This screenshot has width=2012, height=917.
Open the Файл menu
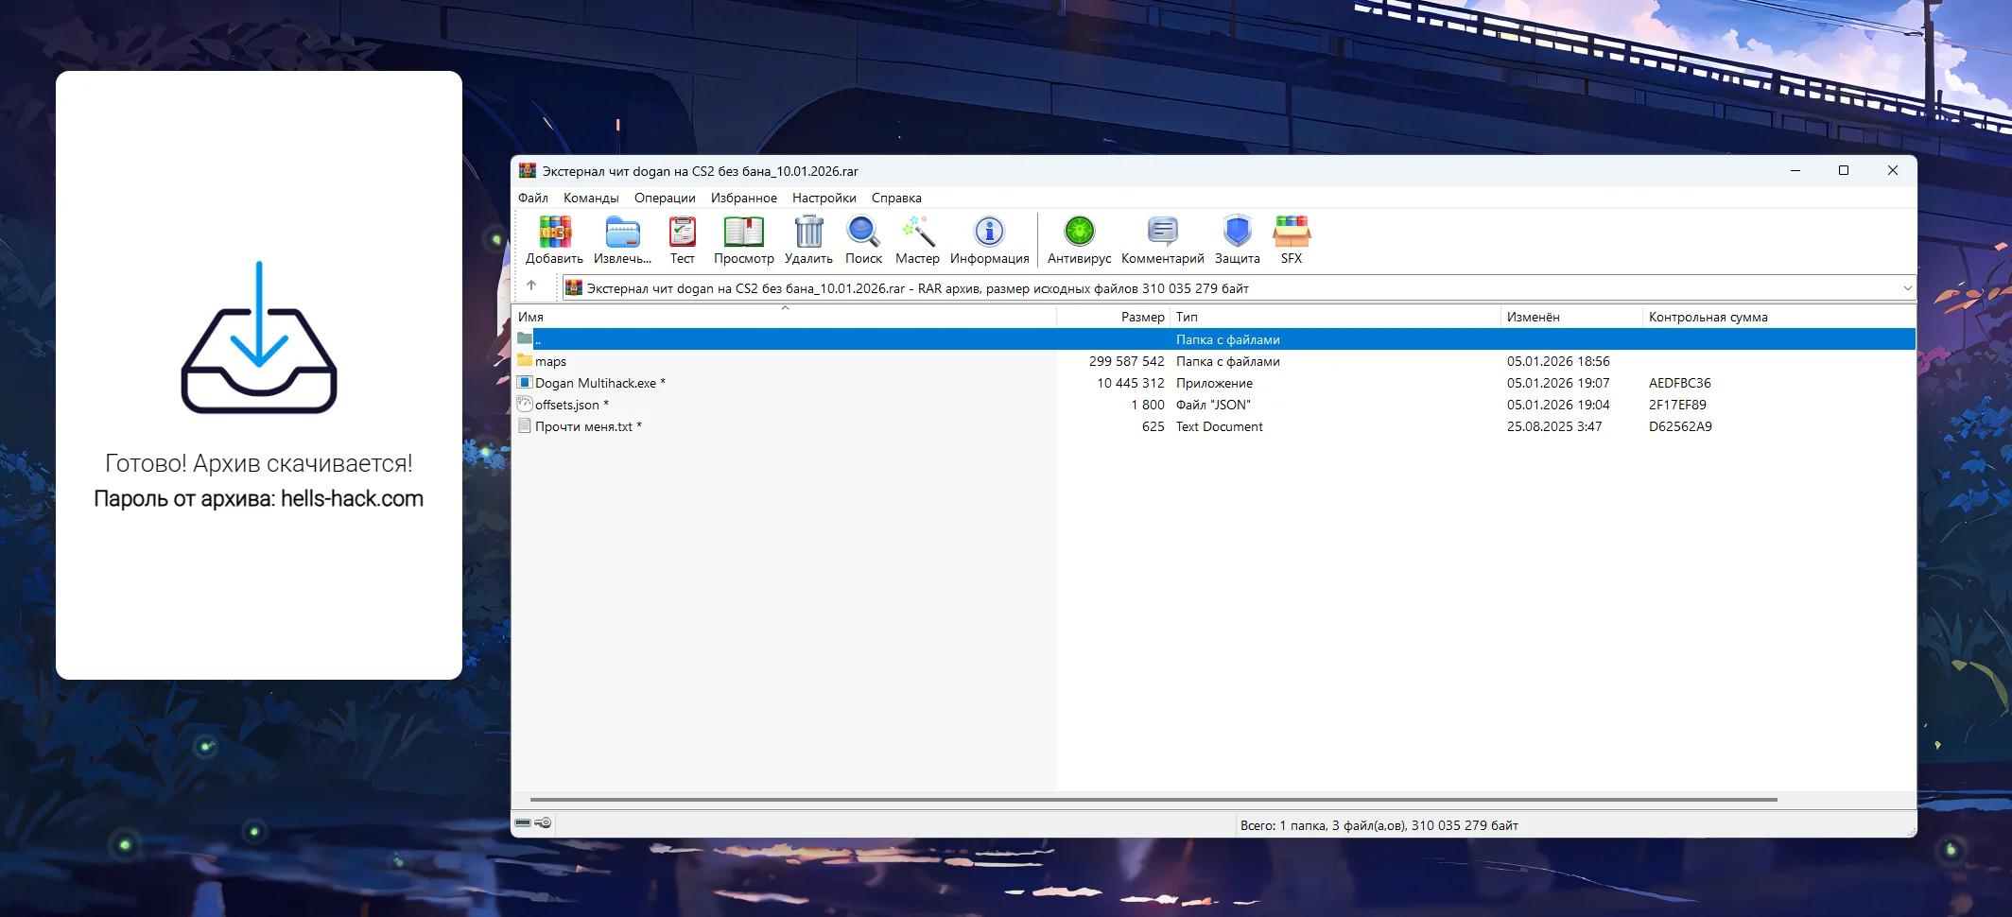(532, 198)
